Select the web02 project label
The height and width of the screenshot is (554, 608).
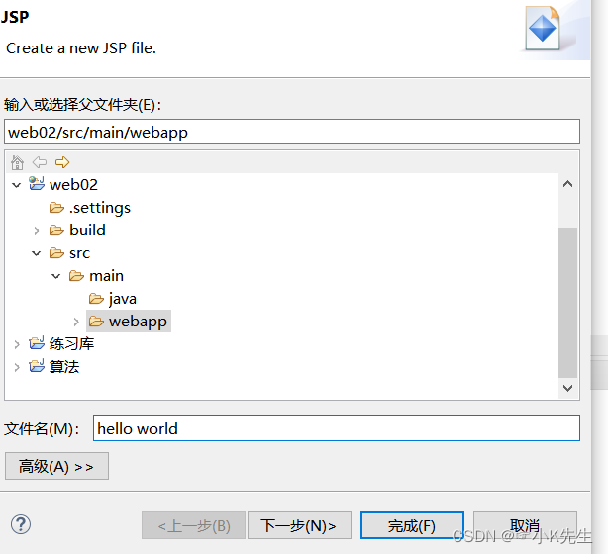click(73, 184)
